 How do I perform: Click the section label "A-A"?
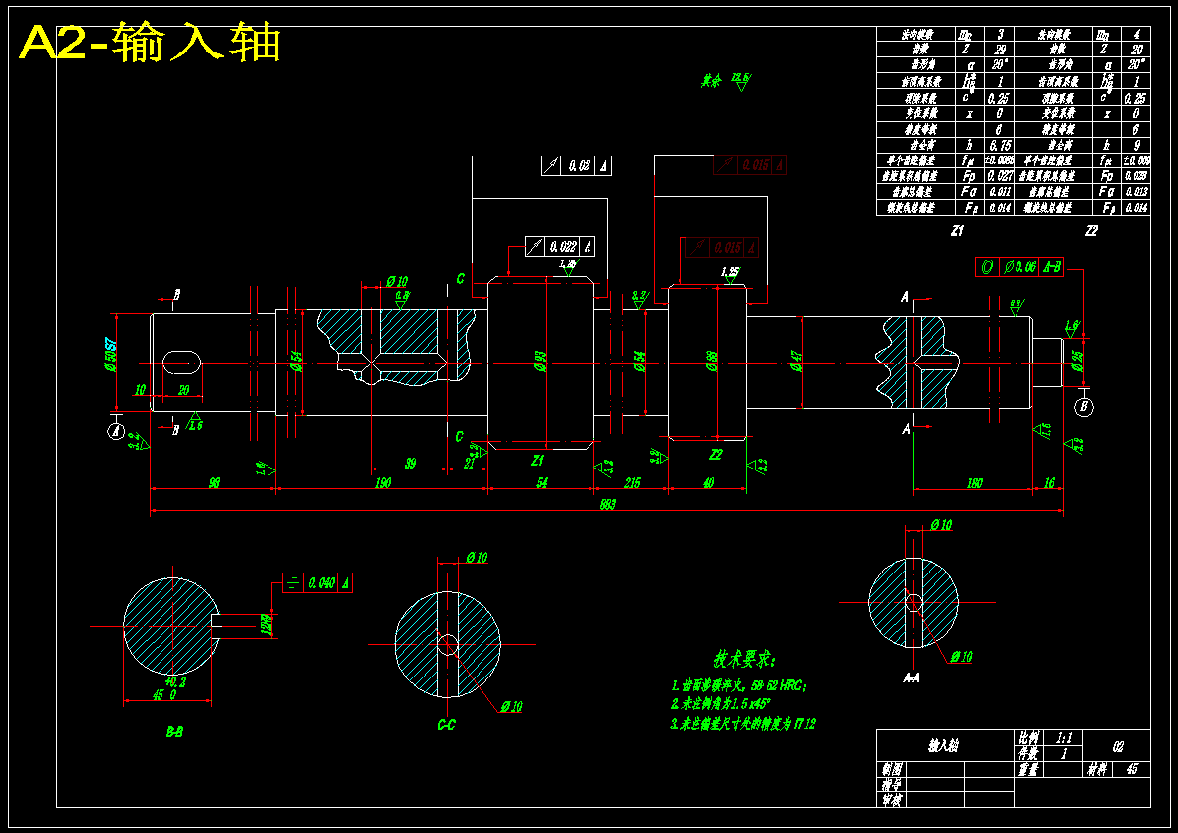pos(910,677)
